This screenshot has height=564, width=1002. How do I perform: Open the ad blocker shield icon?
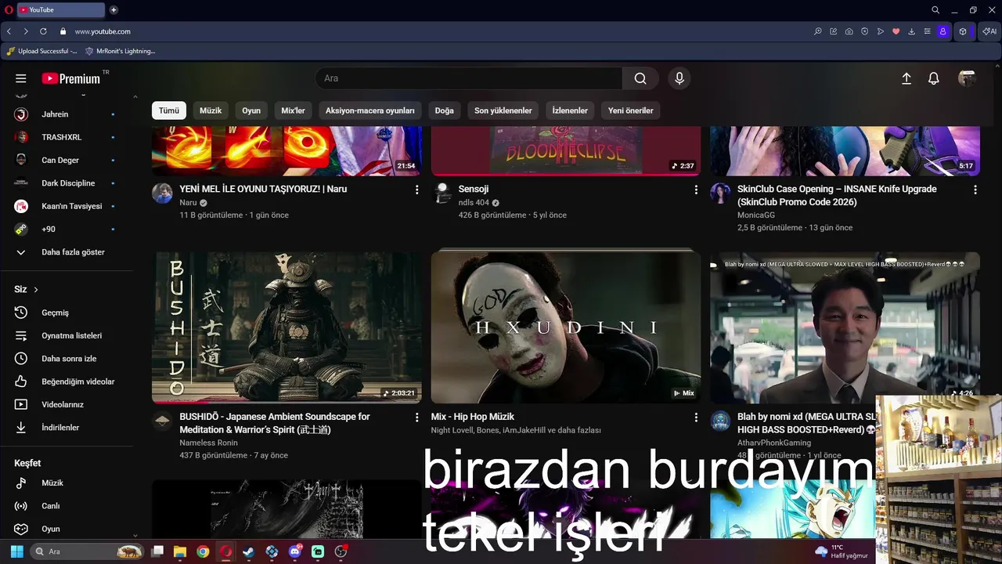click(865, 31)
